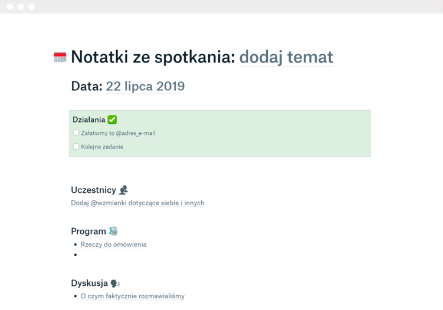
Task: Click the 'dodaj temat' title placeholder
Action: pos(286,57)
